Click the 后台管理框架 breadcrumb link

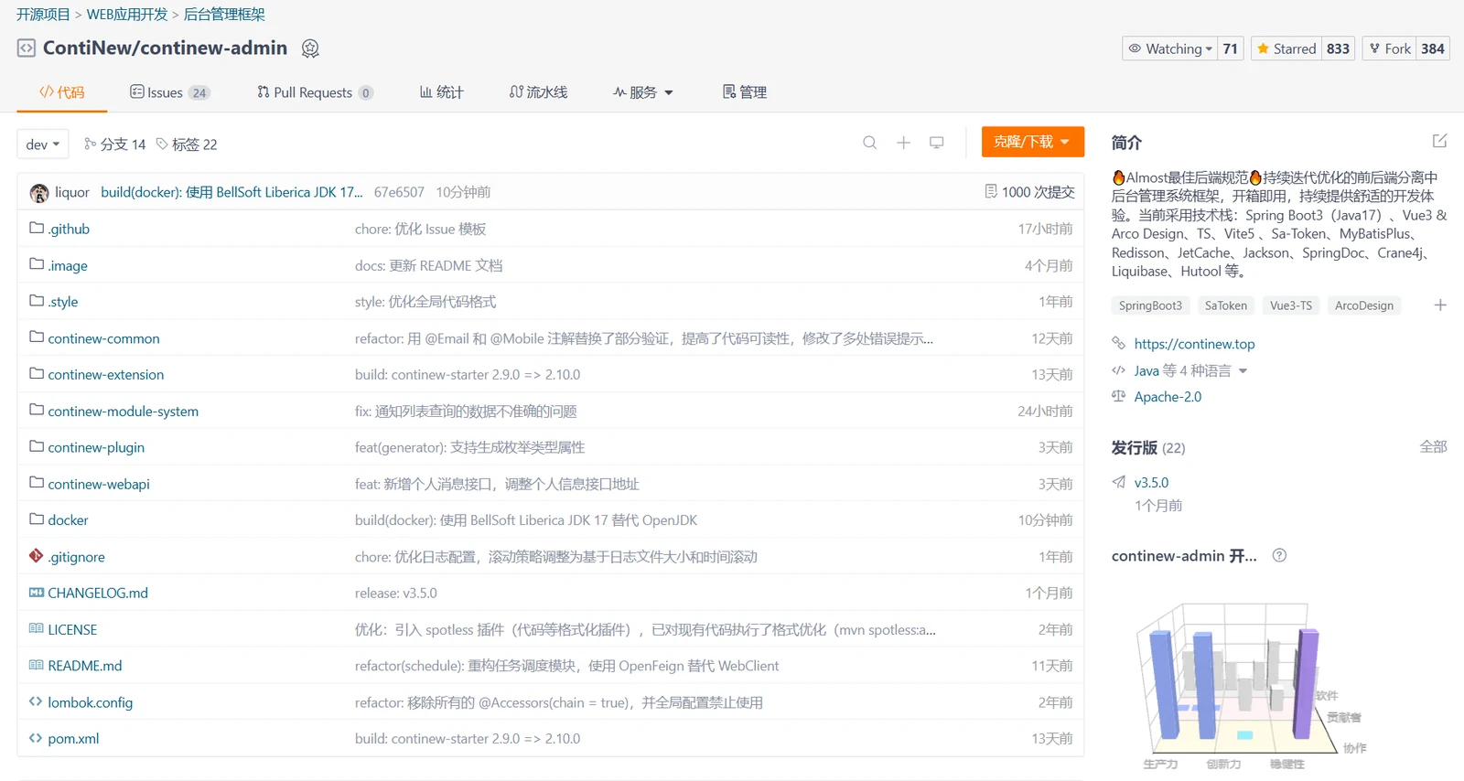tap(224, 15)
